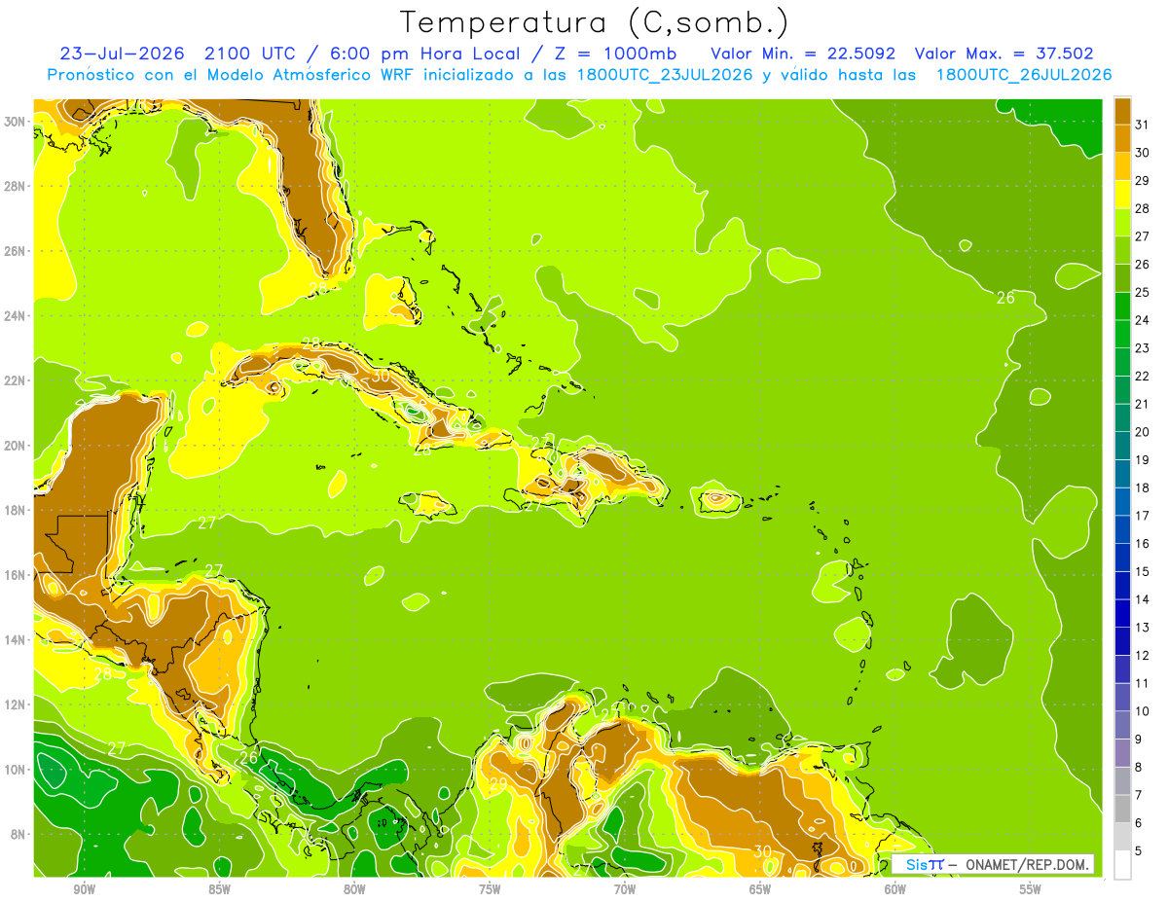Pick the yellow legend swatch between 28 and 29

tap(1123, 194)
